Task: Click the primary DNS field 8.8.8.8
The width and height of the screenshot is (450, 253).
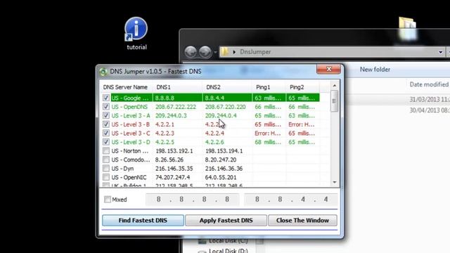Action: (x=193, y=200)
